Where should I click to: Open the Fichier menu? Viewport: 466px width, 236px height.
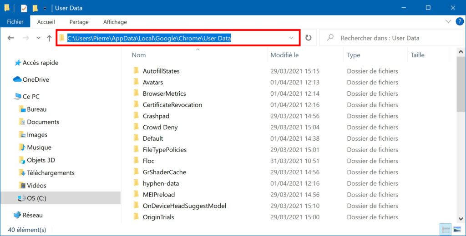pos(15,22)
